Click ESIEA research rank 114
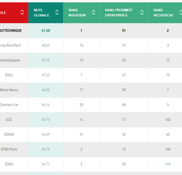182x175 pixels. click(168, 164)
